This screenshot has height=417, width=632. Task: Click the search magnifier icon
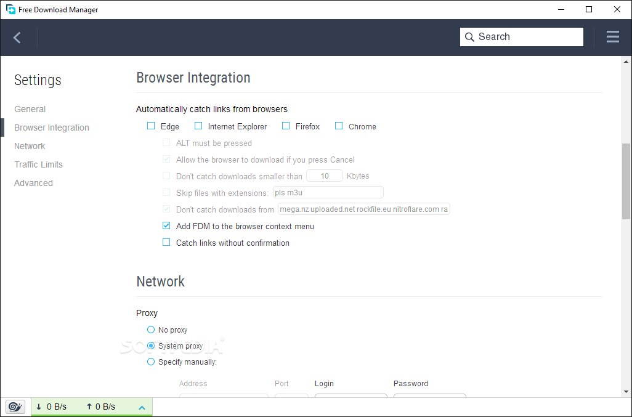[x=469, y=37]
